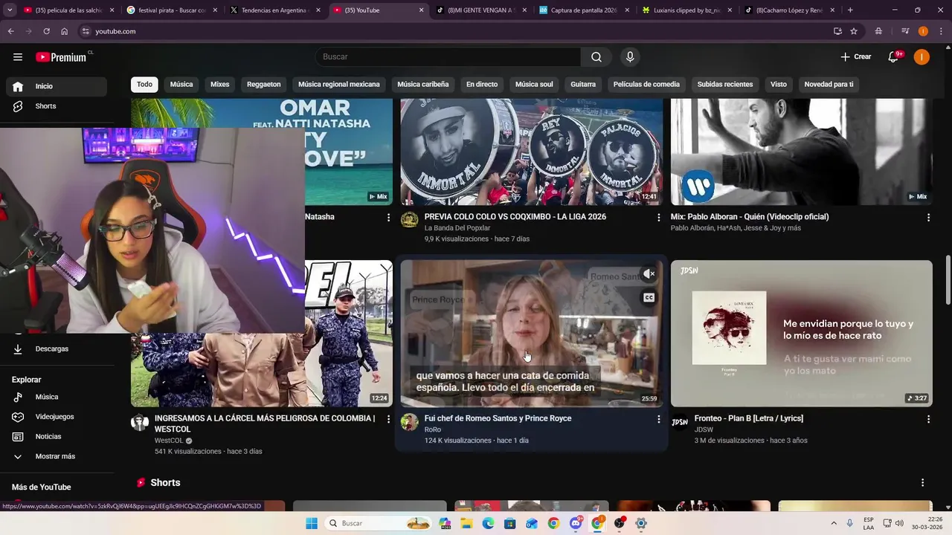
Task: Open the JDSW channel avatar
Action: pyautogui.click(x=680, y=423)
